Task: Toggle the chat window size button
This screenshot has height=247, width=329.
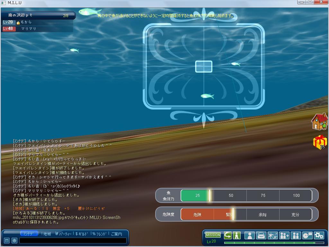Action: (6, 241)
